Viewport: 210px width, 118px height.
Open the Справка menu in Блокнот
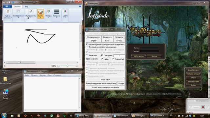(x=57, y=75)
